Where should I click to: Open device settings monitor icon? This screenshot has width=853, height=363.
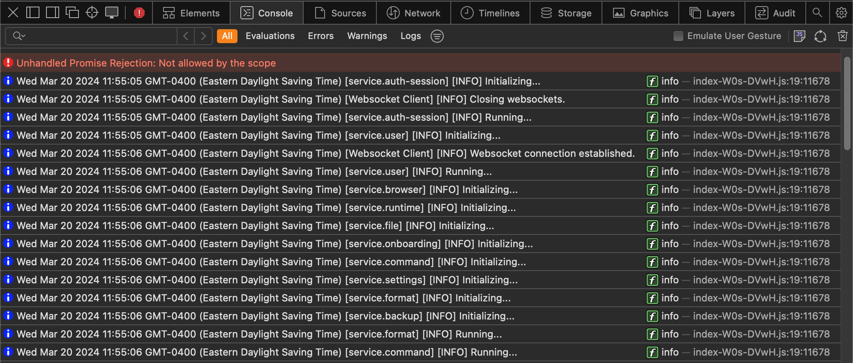point(112,13)
